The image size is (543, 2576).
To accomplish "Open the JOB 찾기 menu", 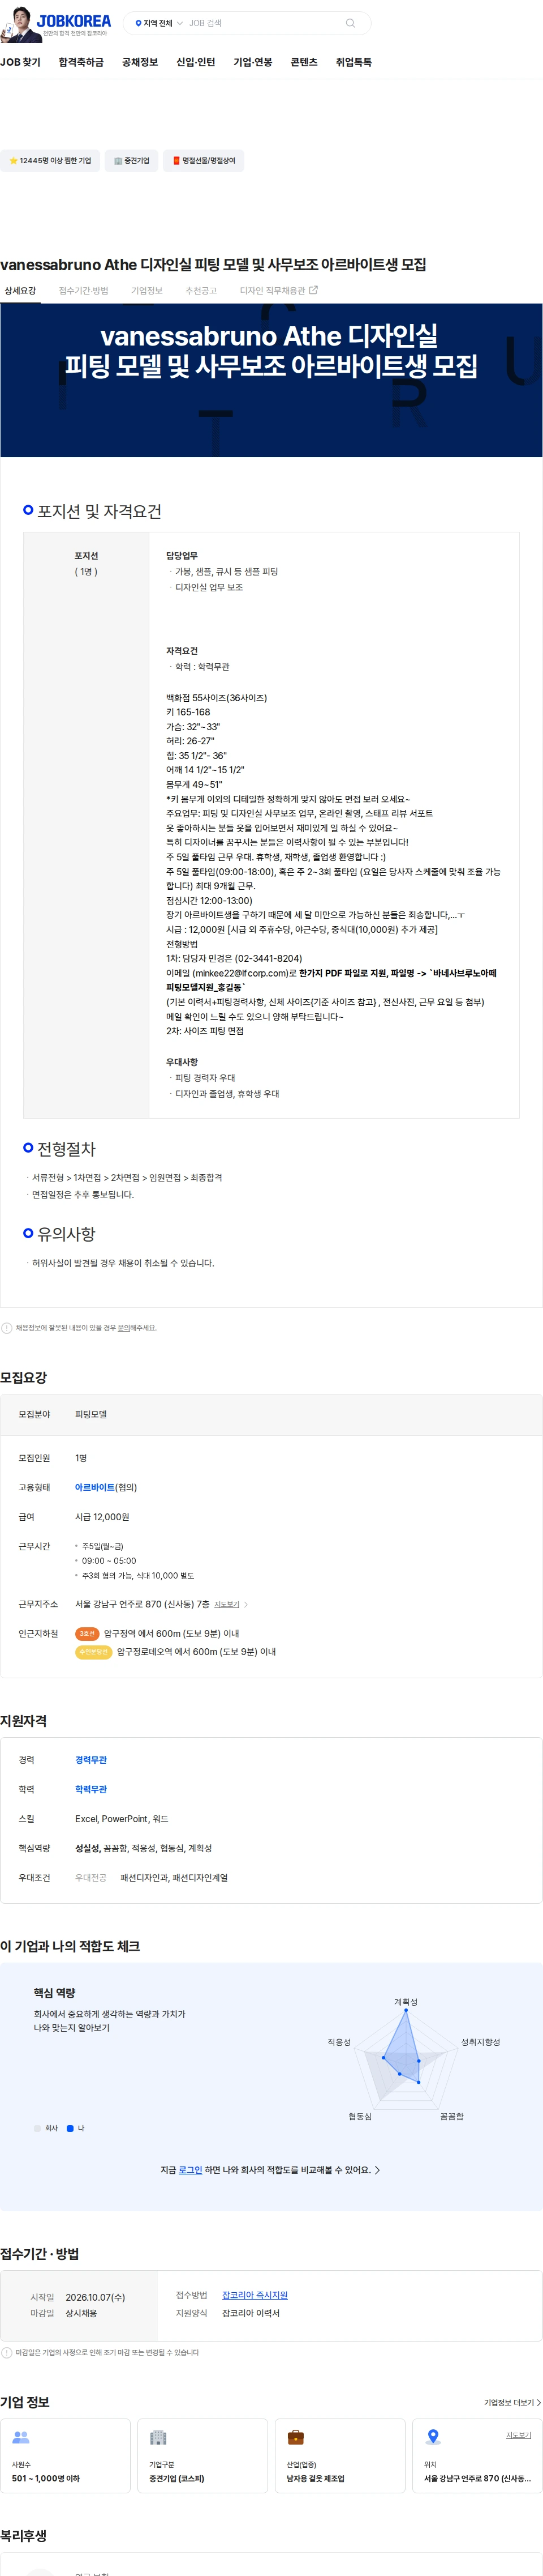I will coord(20,62).
